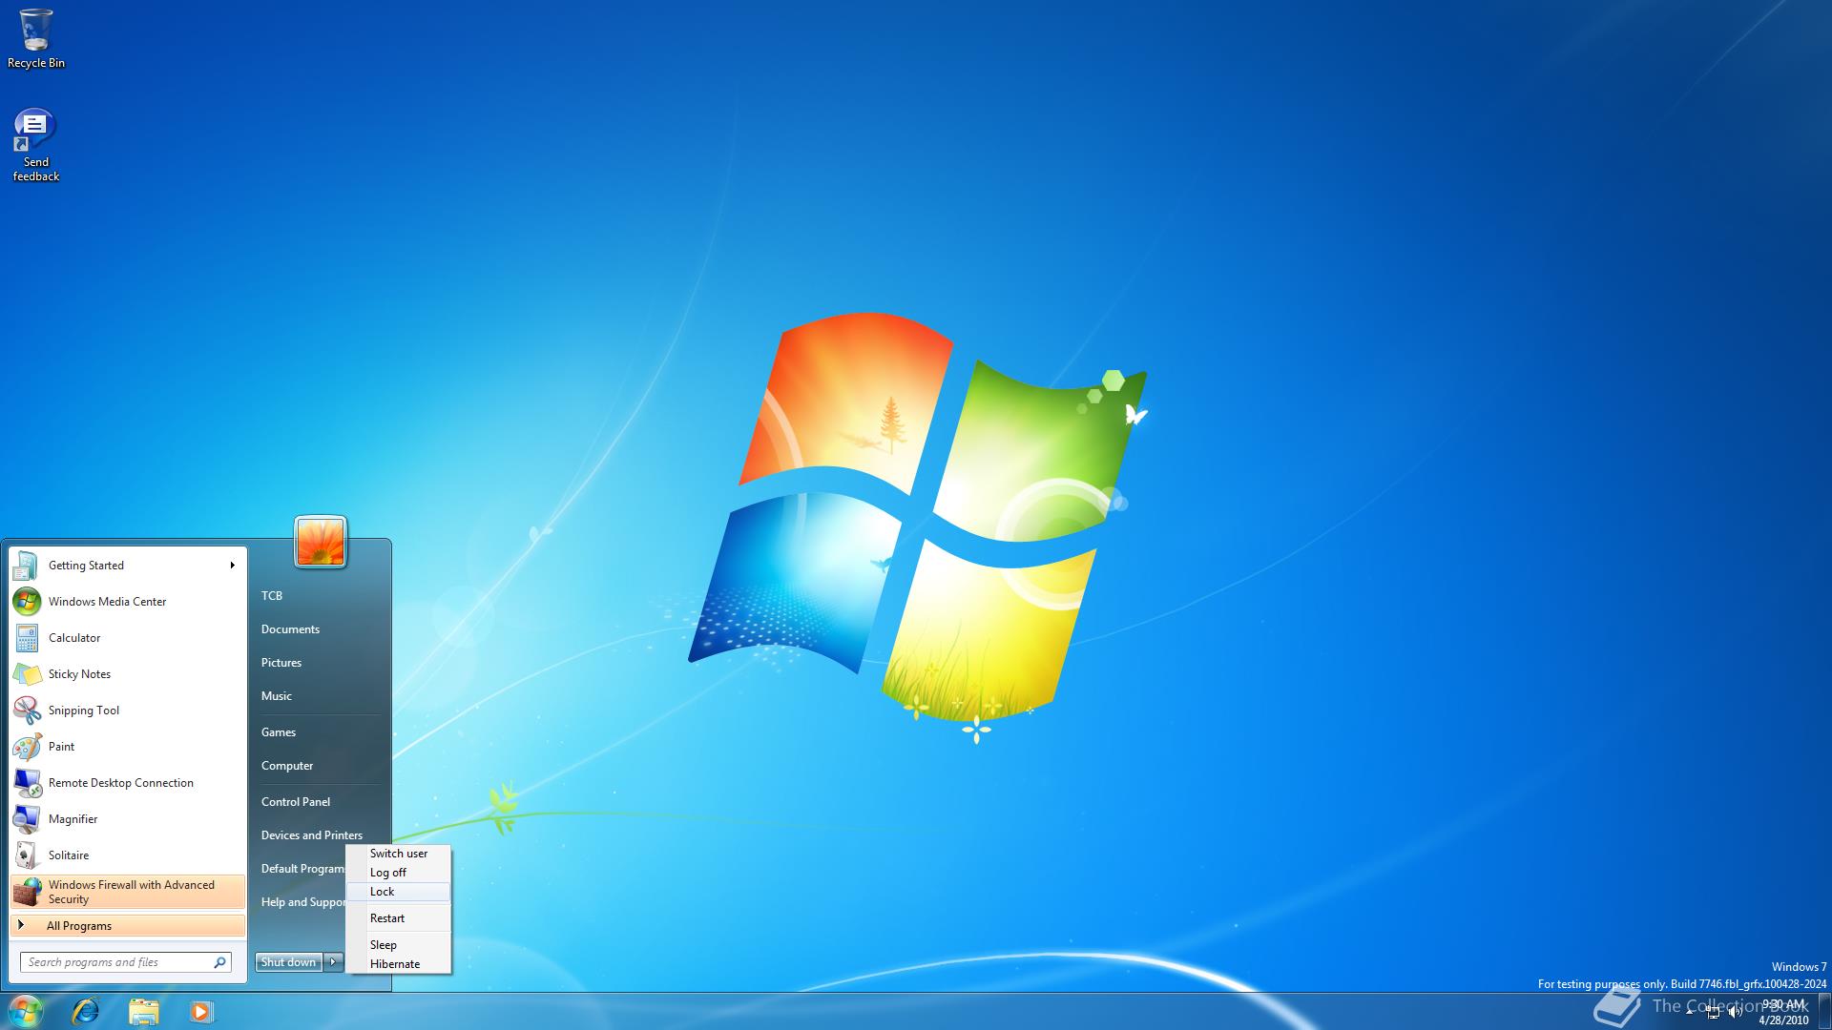The width and height of the screenshot is (1832, 1030).
Task: Open Computer from Start menu
Action: click(x=287, y=766)
